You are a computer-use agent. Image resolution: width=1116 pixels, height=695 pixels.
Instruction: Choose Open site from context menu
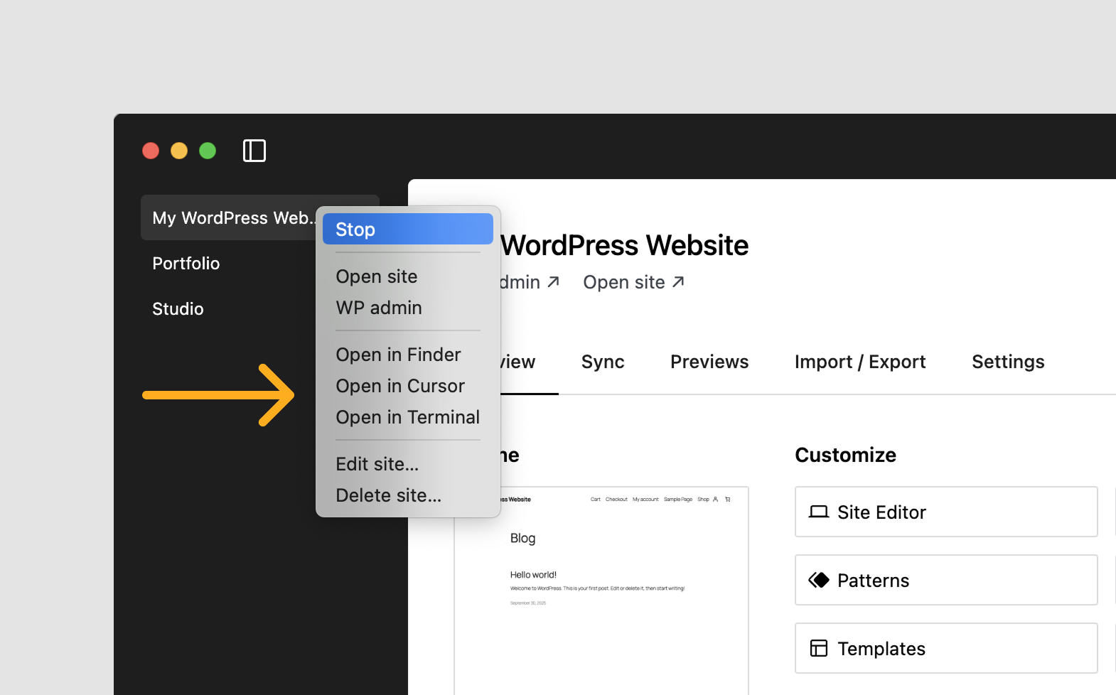[x=408, y=276]
